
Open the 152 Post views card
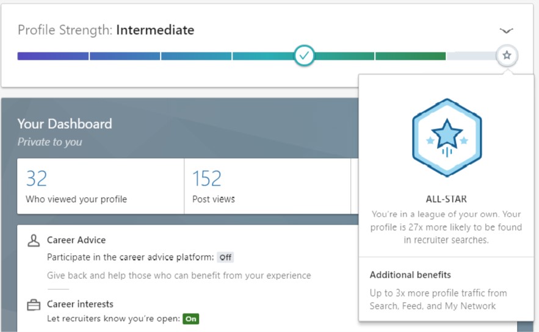click(214, 186)
